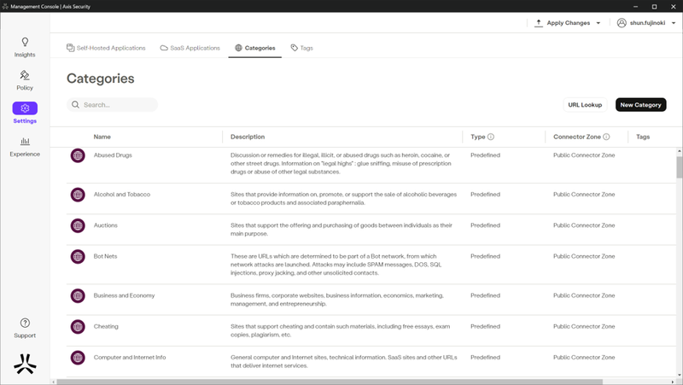Image resolution: width=683 pixels, height=385 pixels.
Task: Switch to the Self-Hosted Applications tab
Action: 106,48
